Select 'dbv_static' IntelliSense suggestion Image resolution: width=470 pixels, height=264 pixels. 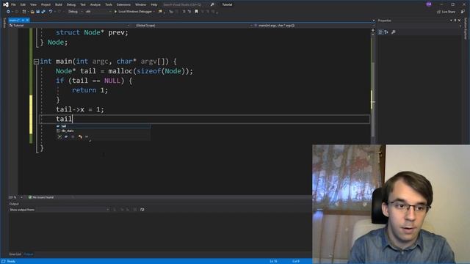tap(103, 131)
